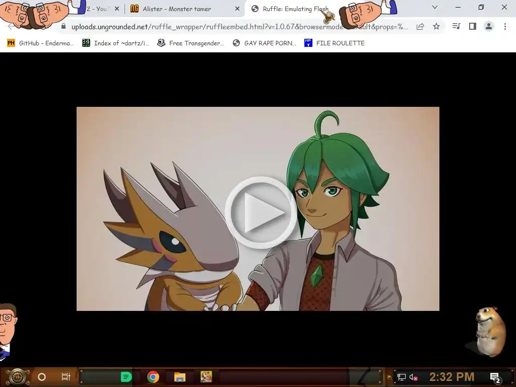Share this page icon
Image resolution: width=516 pixels, height=387 pixels.
point(420,27)
